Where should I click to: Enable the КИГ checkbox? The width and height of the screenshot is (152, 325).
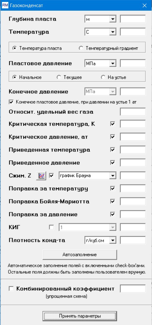51,227
